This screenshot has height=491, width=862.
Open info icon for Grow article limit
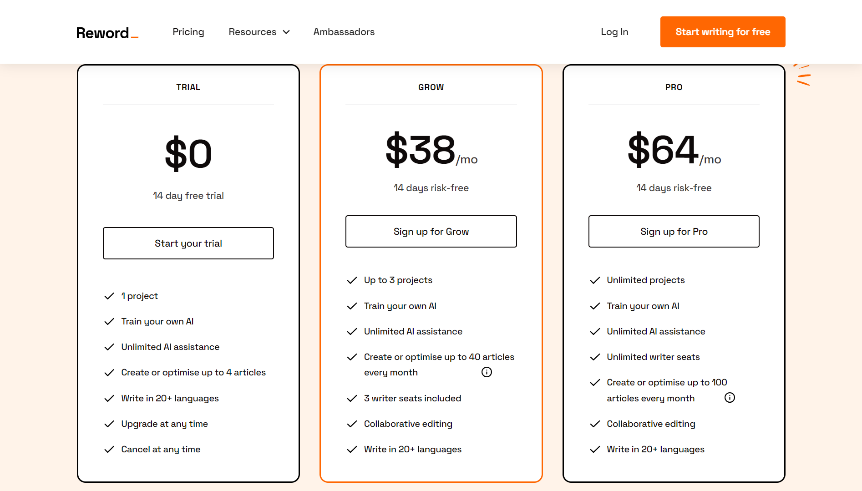(487, 372)
